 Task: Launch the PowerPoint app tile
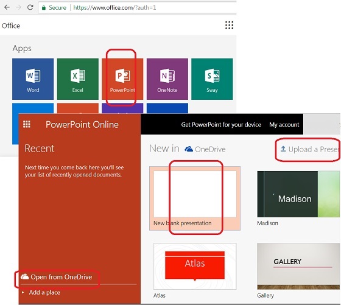pos(122,79)
